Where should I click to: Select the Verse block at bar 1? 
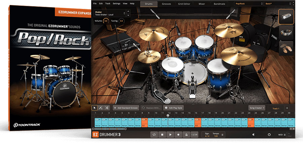coord(98,122)
